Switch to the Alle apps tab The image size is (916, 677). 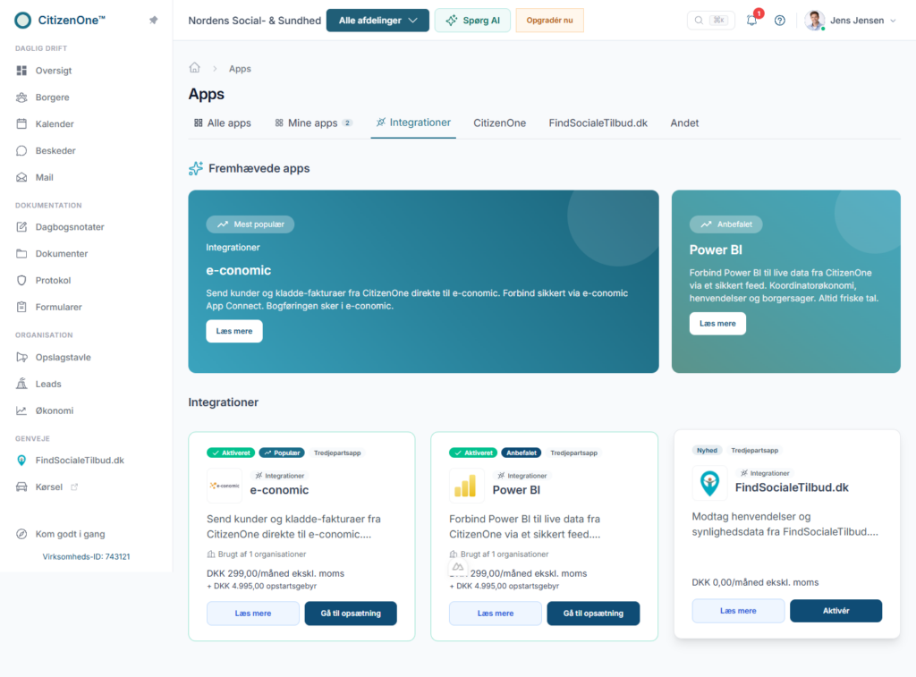click(223, 123)
